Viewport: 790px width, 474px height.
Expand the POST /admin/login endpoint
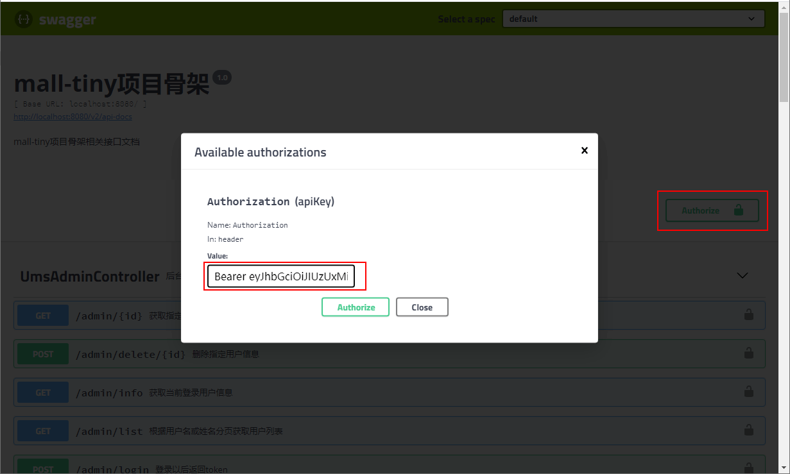(390, 465)
